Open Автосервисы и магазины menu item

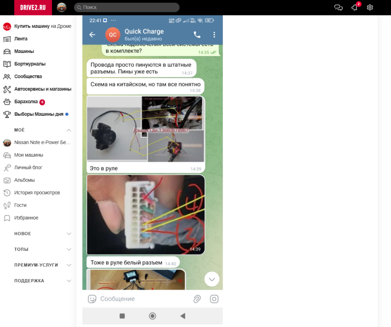click(43, 89)
